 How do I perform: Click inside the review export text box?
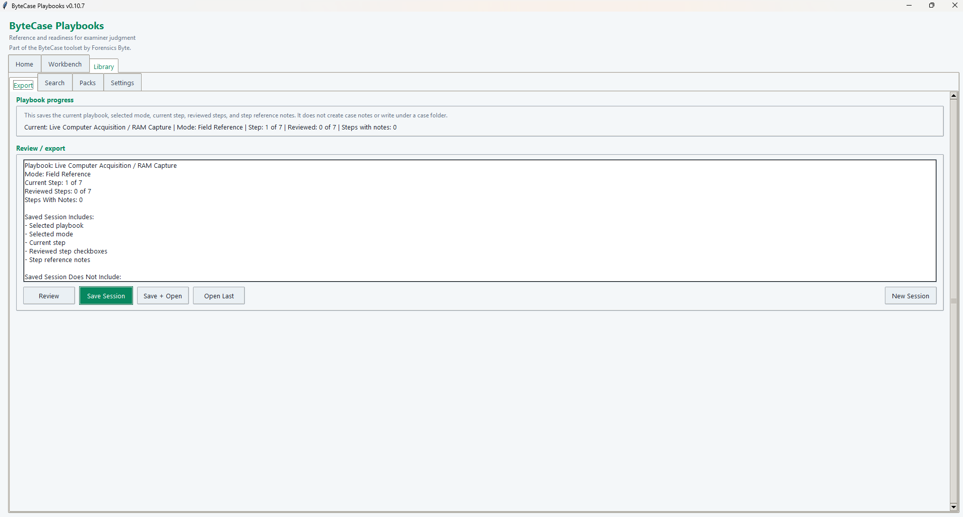480,221
